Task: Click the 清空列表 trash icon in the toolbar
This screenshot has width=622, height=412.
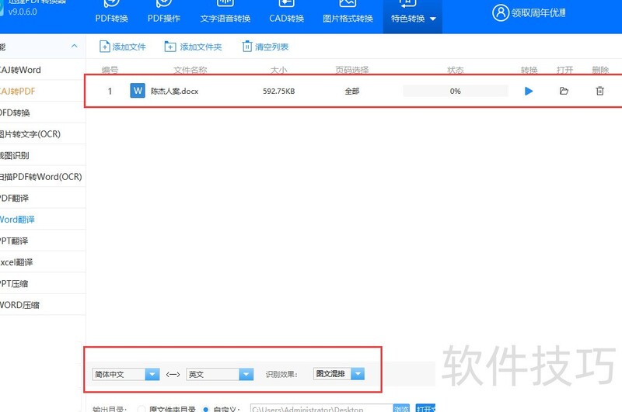Action: (246, 47)
